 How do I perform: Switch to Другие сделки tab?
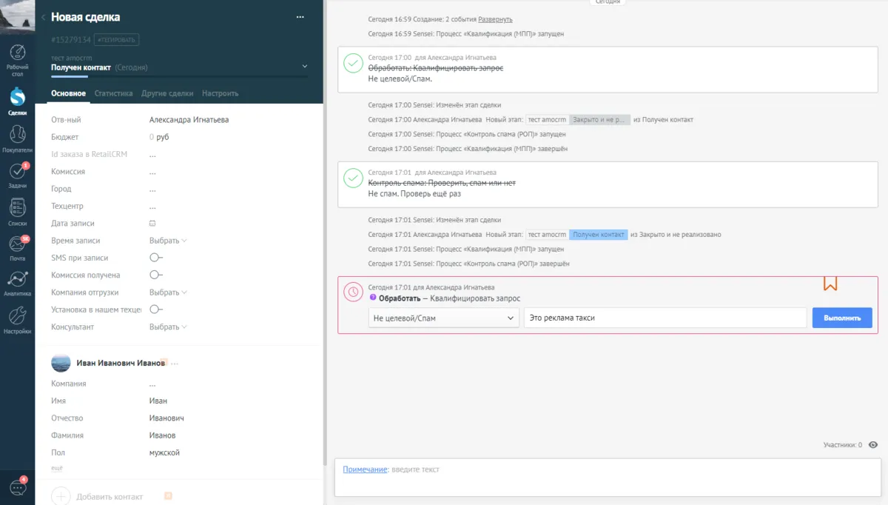(167, 94)
